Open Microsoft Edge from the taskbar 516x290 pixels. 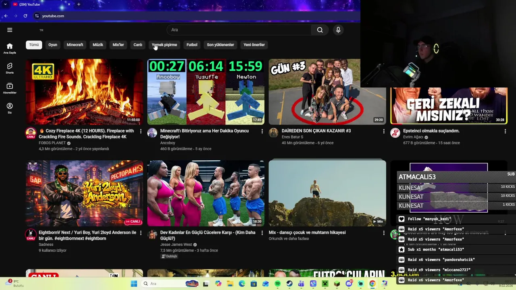[x=242, y=284]
